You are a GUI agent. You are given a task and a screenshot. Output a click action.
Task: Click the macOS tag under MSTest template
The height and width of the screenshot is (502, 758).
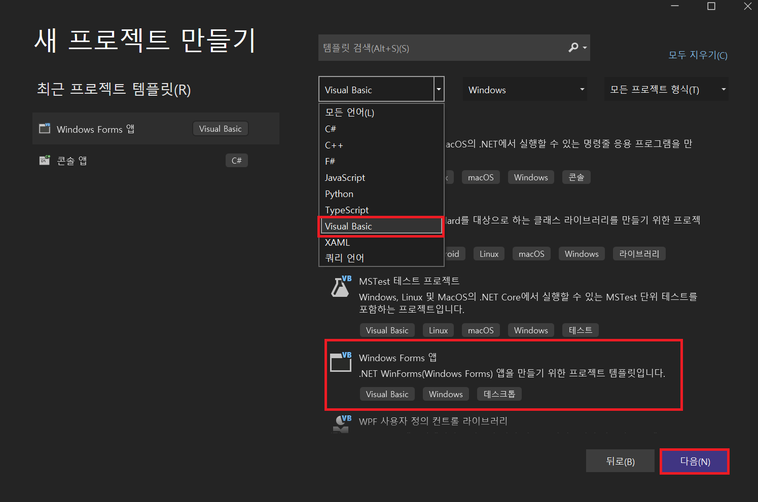coord(481,330)
